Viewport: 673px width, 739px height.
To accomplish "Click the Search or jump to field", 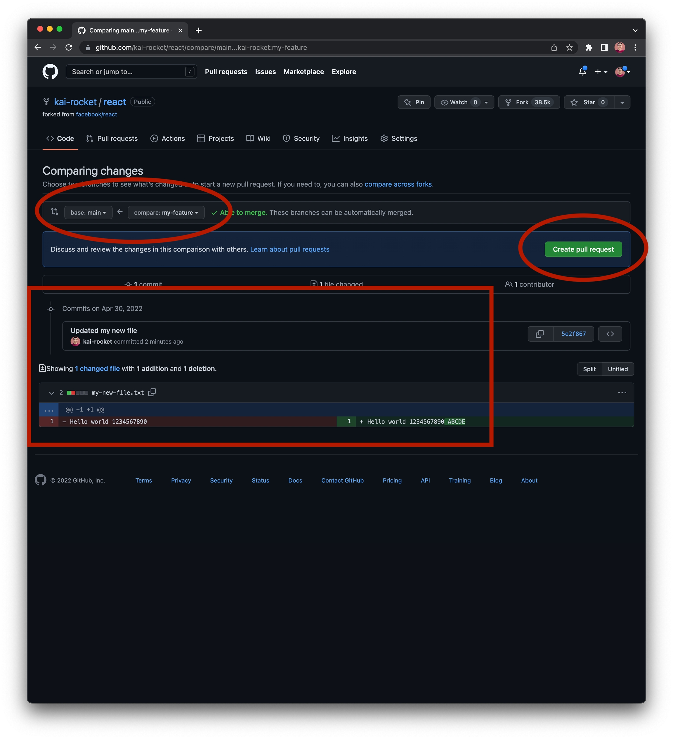I will 128,72.
